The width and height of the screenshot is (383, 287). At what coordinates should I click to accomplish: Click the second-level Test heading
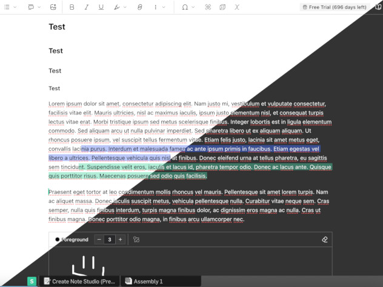[x=56, y=51]
